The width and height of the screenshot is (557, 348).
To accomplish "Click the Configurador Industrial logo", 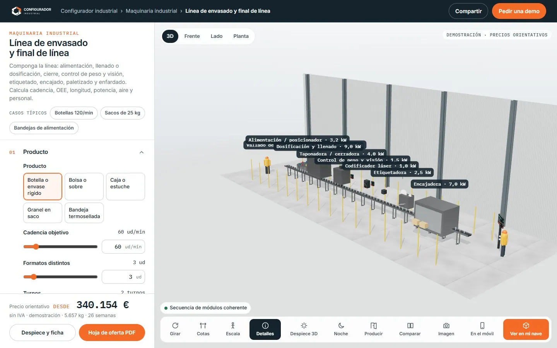I will tap(31, 11).
